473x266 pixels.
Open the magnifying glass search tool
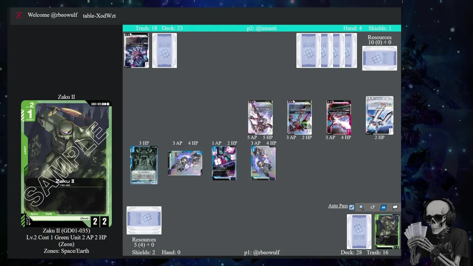pos(361,207)
